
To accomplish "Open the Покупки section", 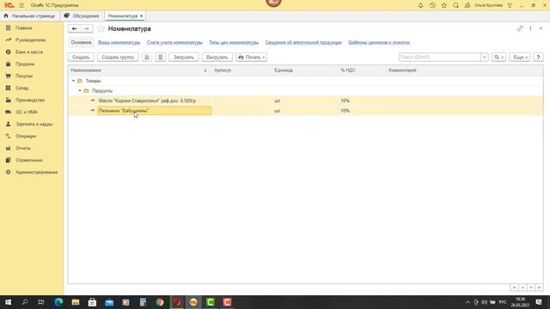I will click(x=24, y=76).
